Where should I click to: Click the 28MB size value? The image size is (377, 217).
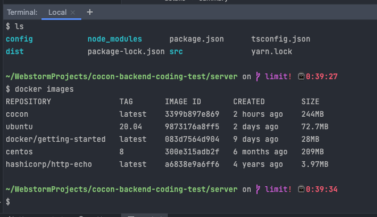pos(310,139)
